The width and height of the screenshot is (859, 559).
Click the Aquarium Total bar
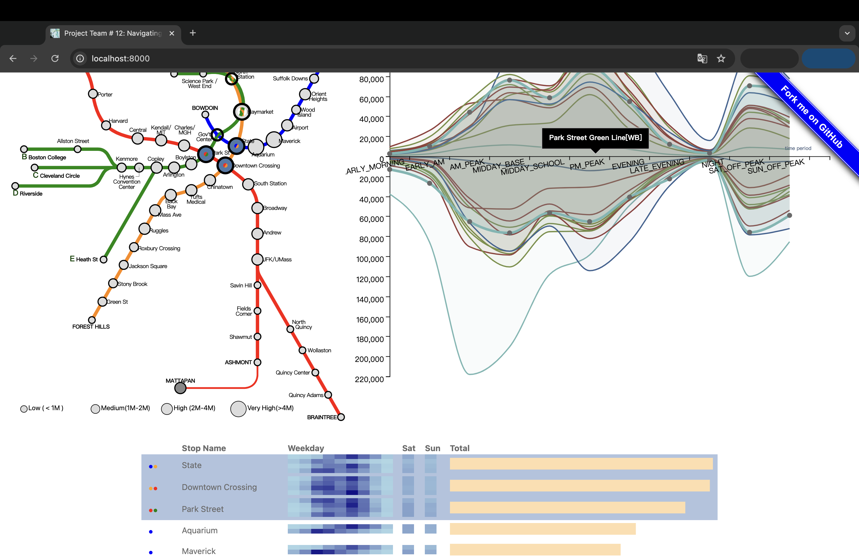543,529
